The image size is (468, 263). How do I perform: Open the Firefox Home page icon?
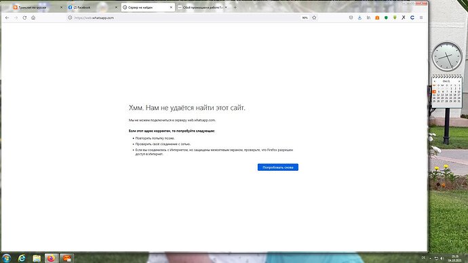click(x=33, y=18)
